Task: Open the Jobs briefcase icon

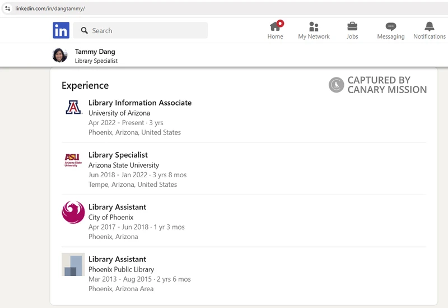Action: click(x=352, y=26)
